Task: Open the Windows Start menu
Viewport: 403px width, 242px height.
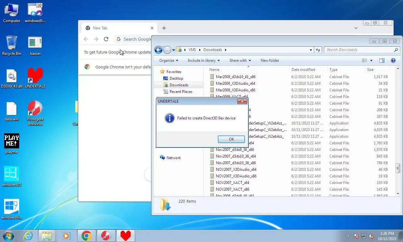Action: 9,236
